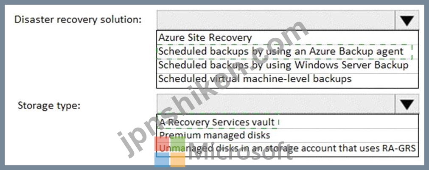Click the yellow square of Microsoft logo
The width and height of the screenshot is (429, 170).
click(x=178, y=160)
